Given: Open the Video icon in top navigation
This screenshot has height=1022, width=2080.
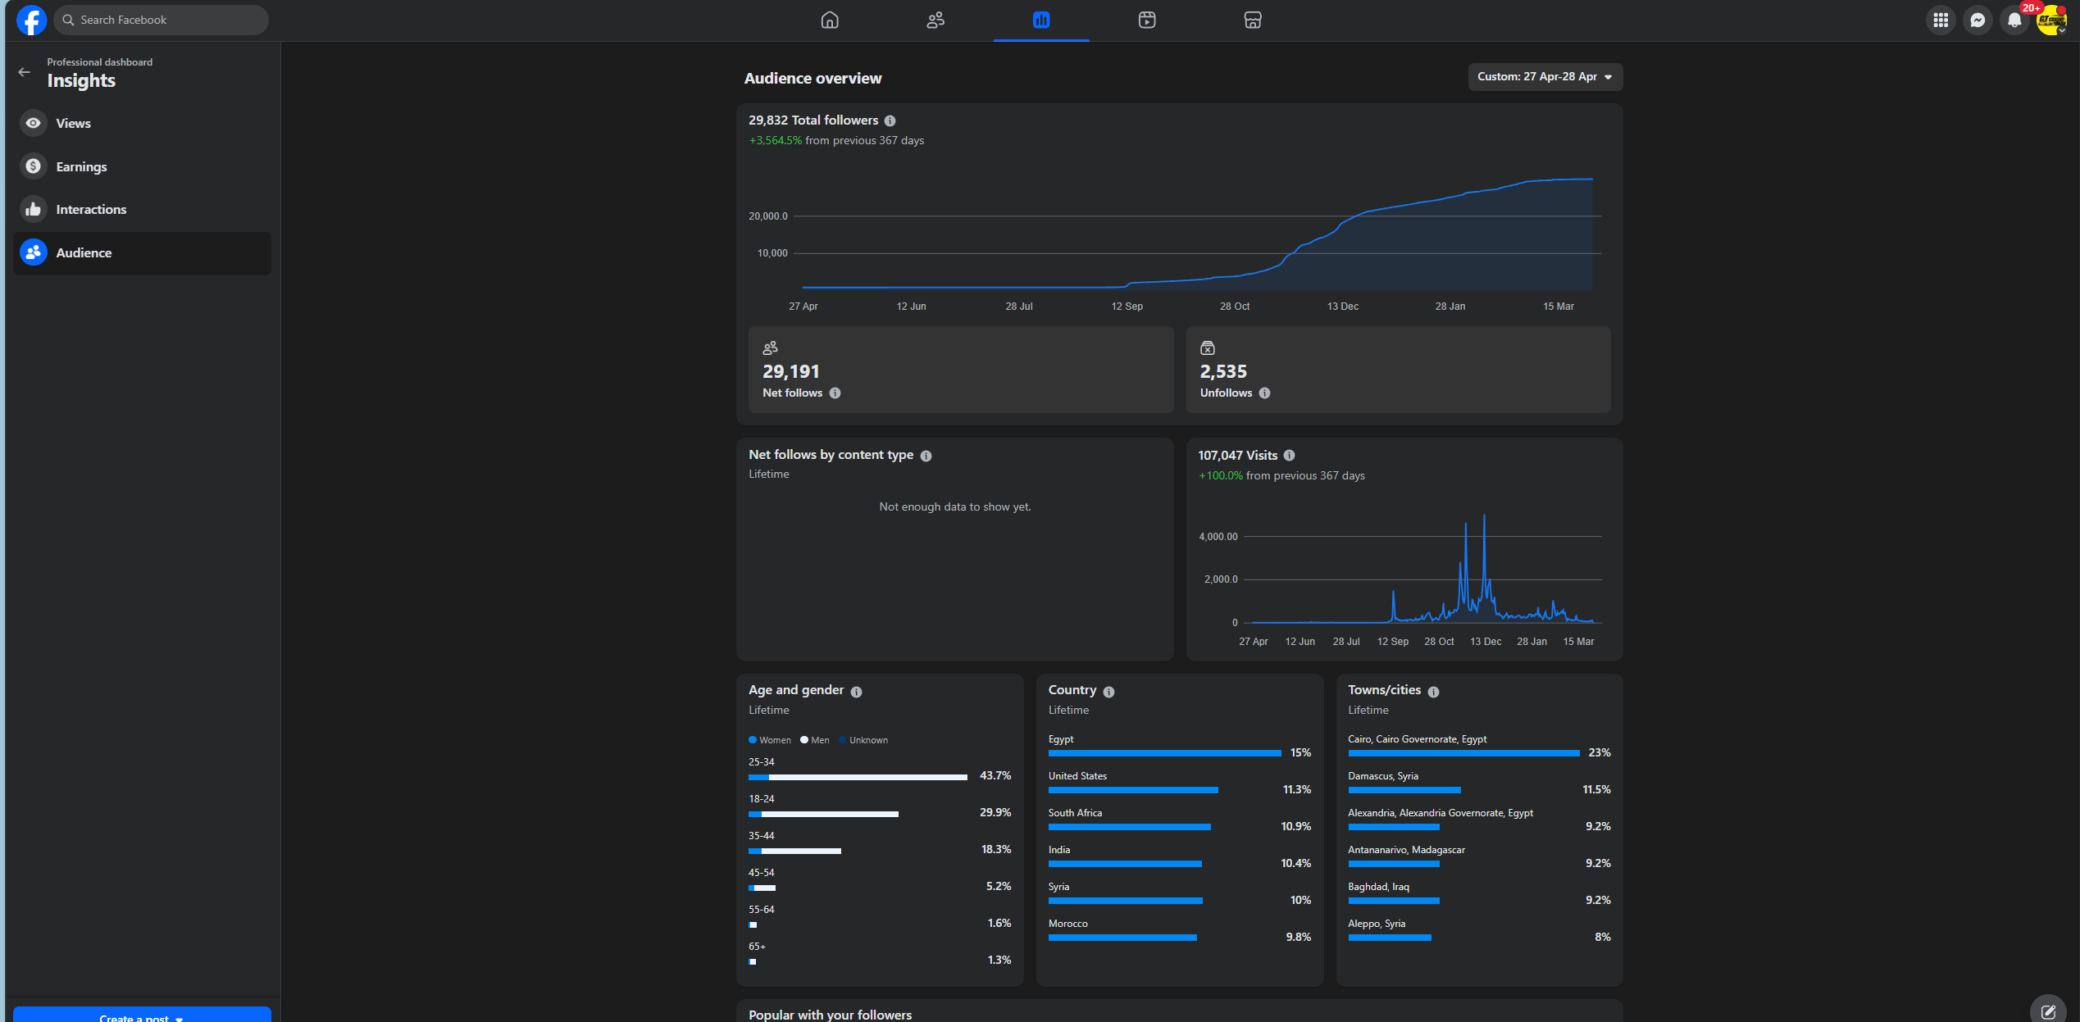Looking at the screenshot, I should tap(1147, 20).
